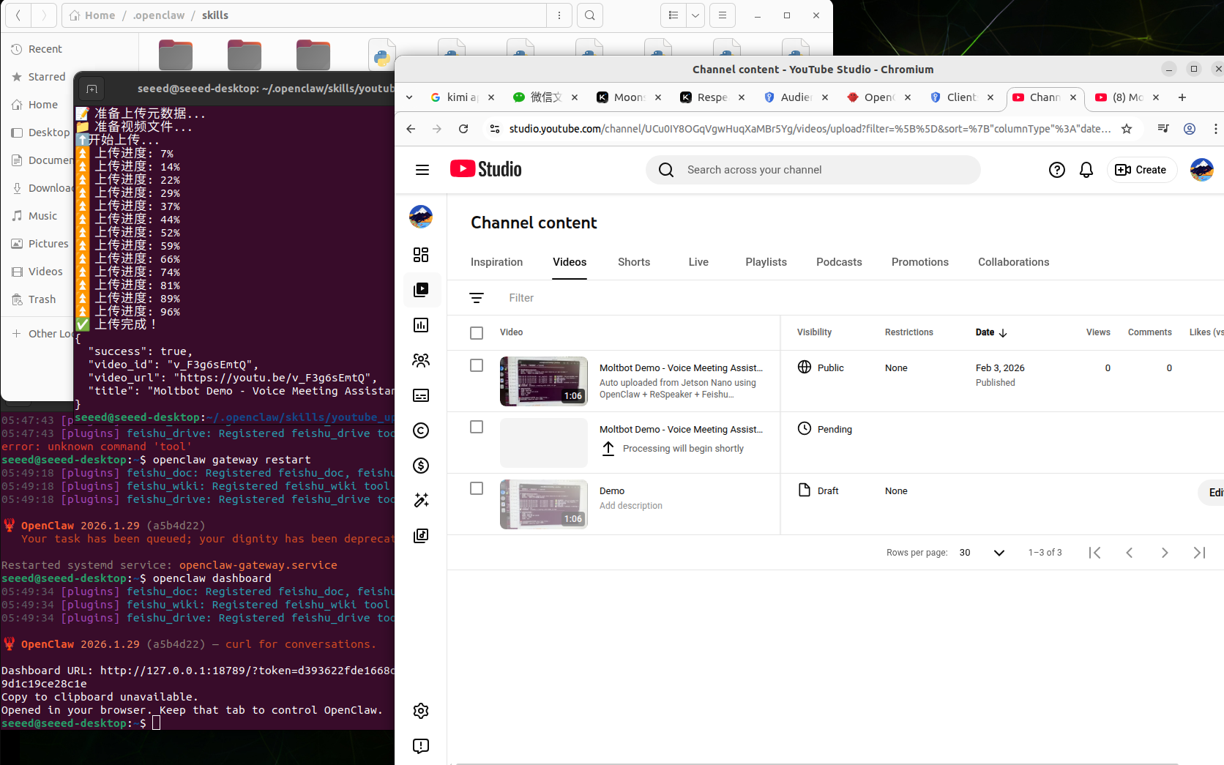The image size is (1224, 765).
Task: Click the Help question mark icon
Action: pos(1057,170)
